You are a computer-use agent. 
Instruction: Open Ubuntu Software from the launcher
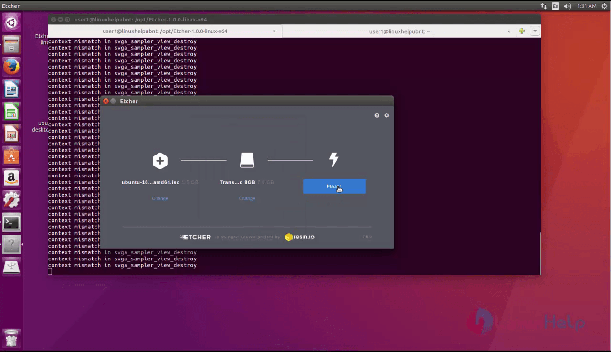pos(11,156)
